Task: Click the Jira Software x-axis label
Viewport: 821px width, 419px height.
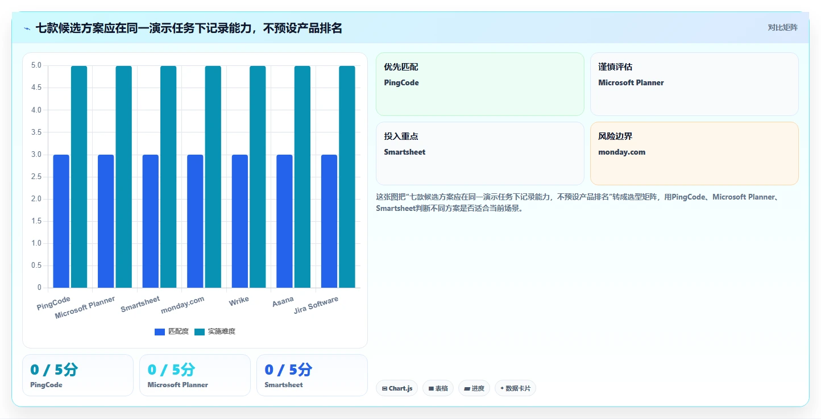Action: click(317, 305)
